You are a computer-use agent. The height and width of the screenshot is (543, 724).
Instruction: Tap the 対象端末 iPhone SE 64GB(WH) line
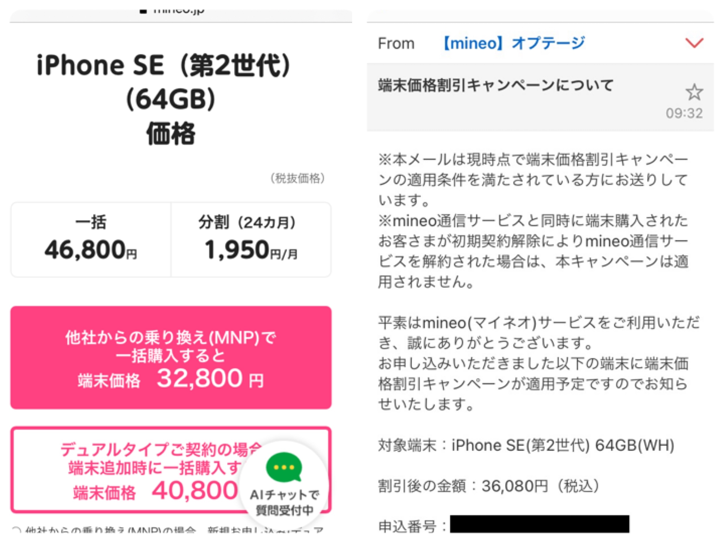[x=526, y=445]
